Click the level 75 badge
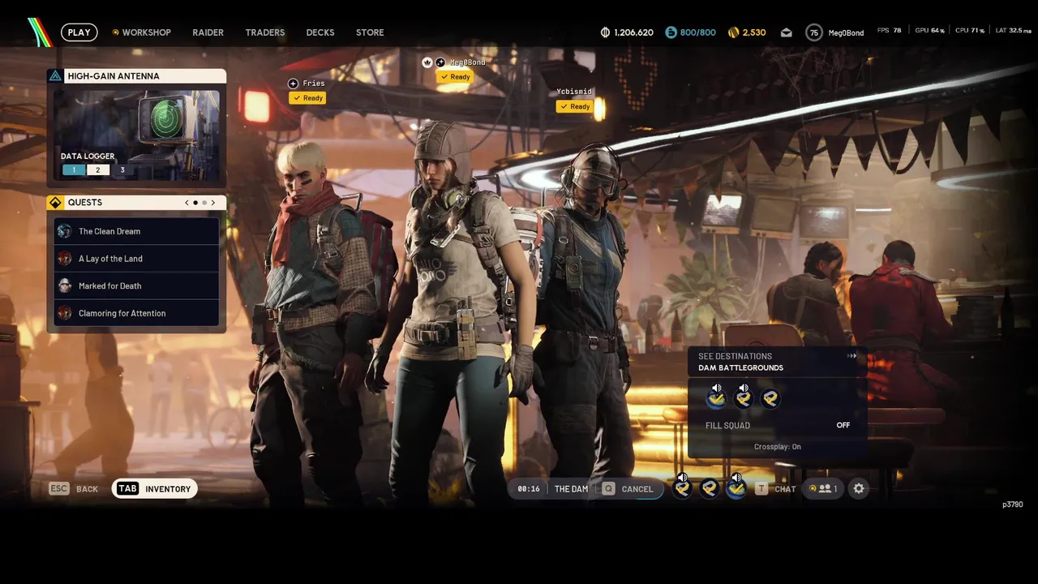The image size is (1038, 584). (814, 32)
